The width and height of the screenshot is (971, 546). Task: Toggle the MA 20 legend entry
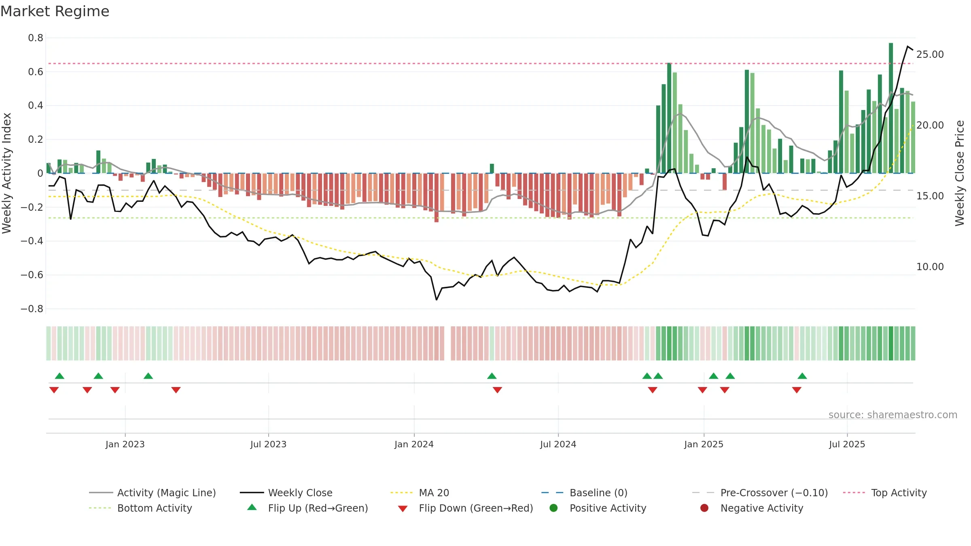point(420,493)
